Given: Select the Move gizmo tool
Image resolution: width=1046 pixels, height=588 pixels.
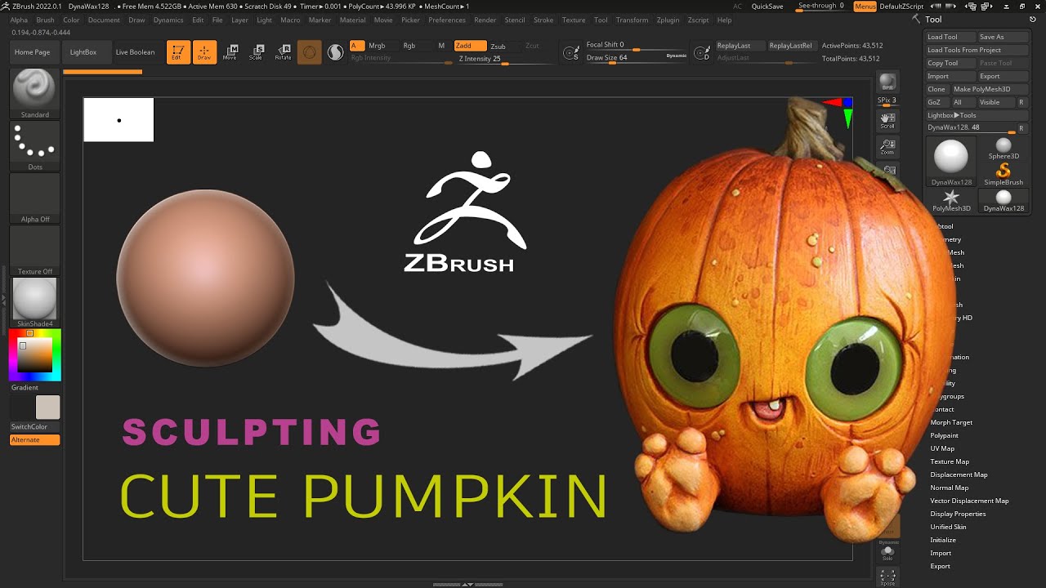Looking at the screenshot, I should pyautogui.click(x=230, y=52).
